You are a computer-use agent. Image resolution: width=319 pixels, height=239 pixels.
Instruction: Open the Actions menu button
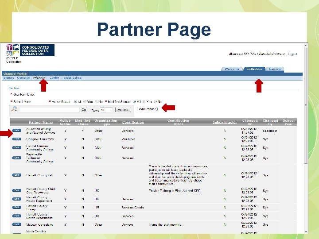click(x=123, y=110)
